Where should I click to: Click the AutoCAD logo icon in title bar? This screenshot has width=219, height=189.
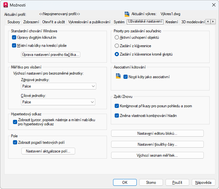coord(5,5)
